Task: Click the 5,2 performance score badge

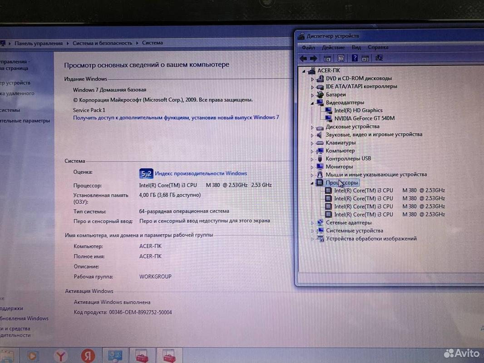Action: point(146,174)
